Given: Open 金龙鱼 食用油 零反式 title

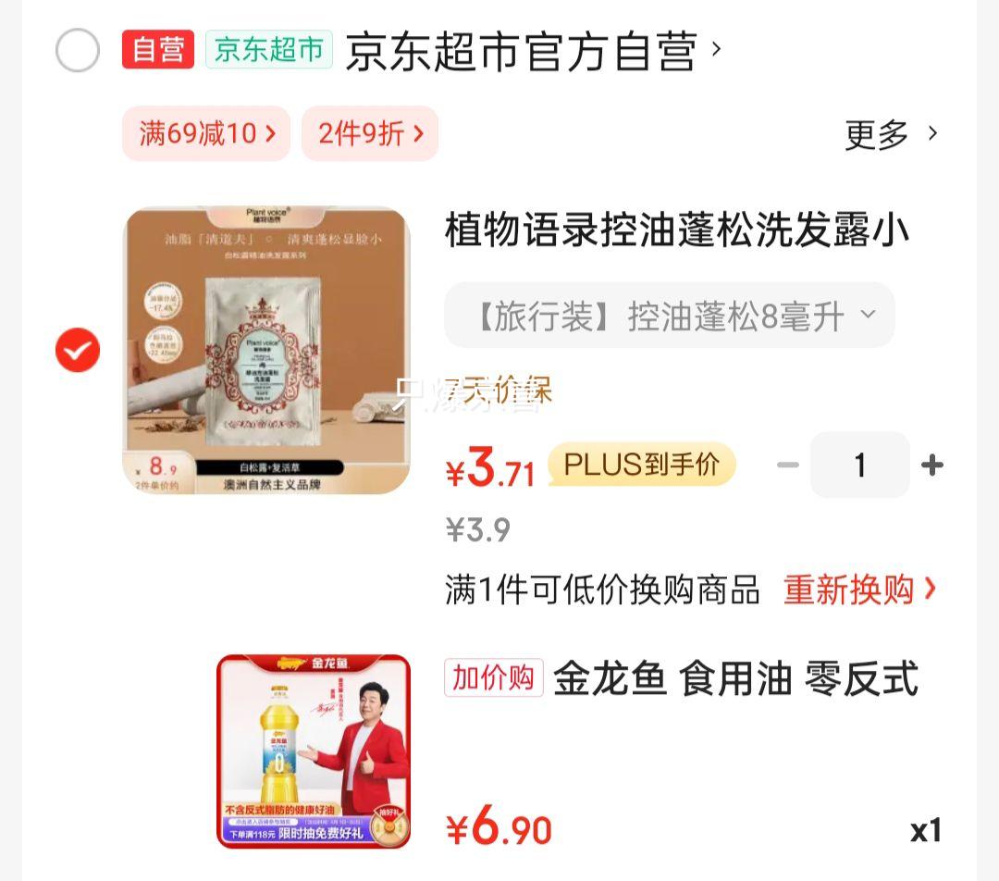Looking at the screenshot, I should pyautogui.click(x=736, y=678).
